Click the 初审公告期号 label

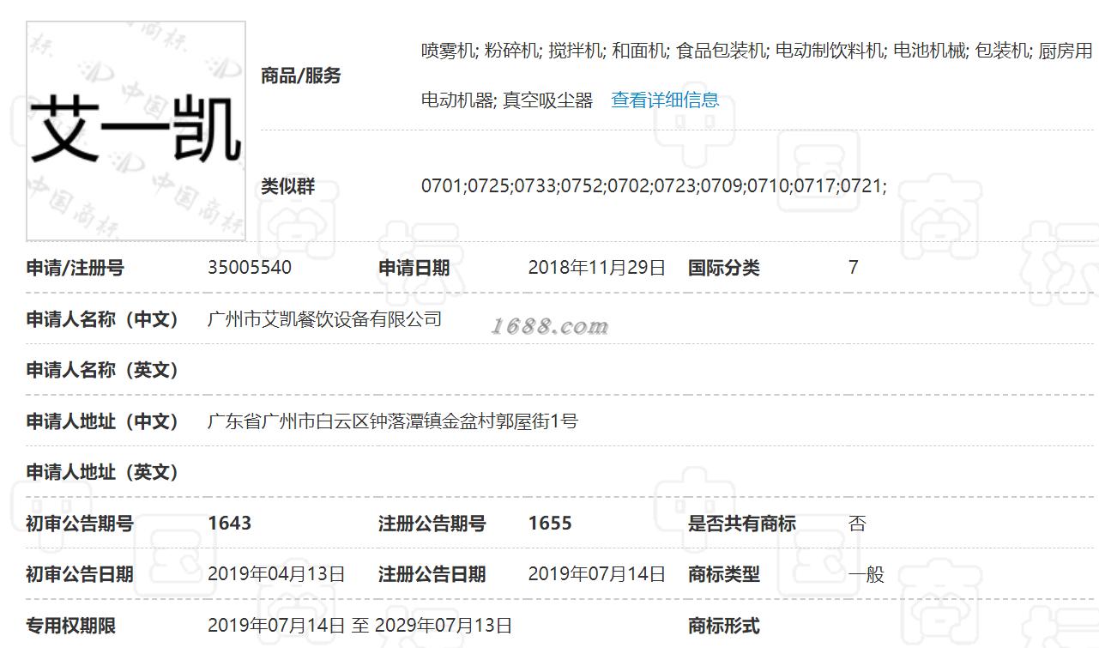pos(80,524)
